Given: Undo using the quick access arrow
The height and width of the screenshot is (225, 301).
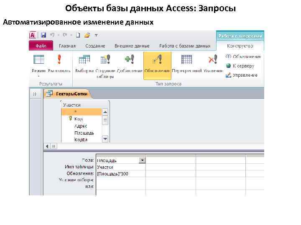Looking at the screenshot, I should pyautogui.click(x=52, y=35).
